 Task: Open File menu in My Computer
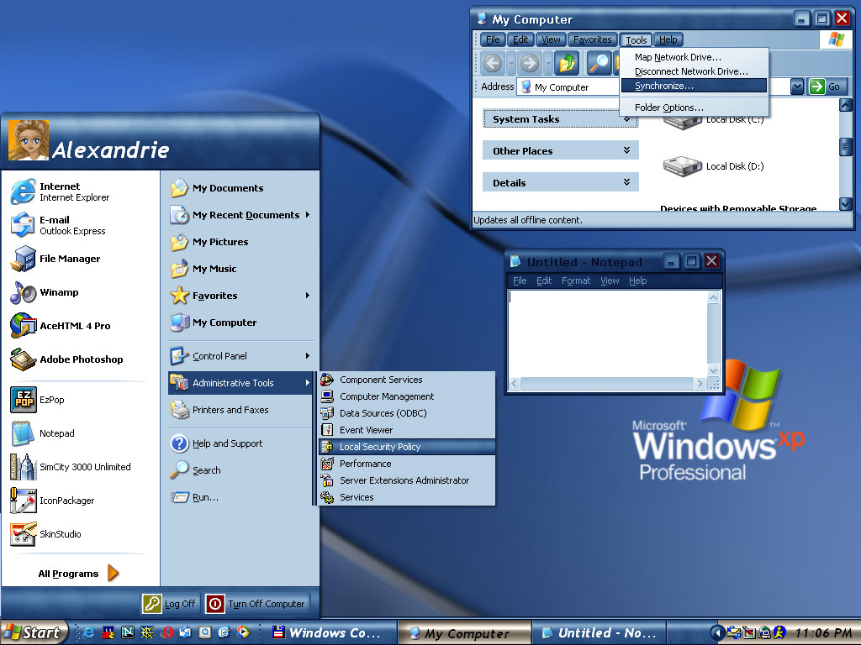coord(493,39)
